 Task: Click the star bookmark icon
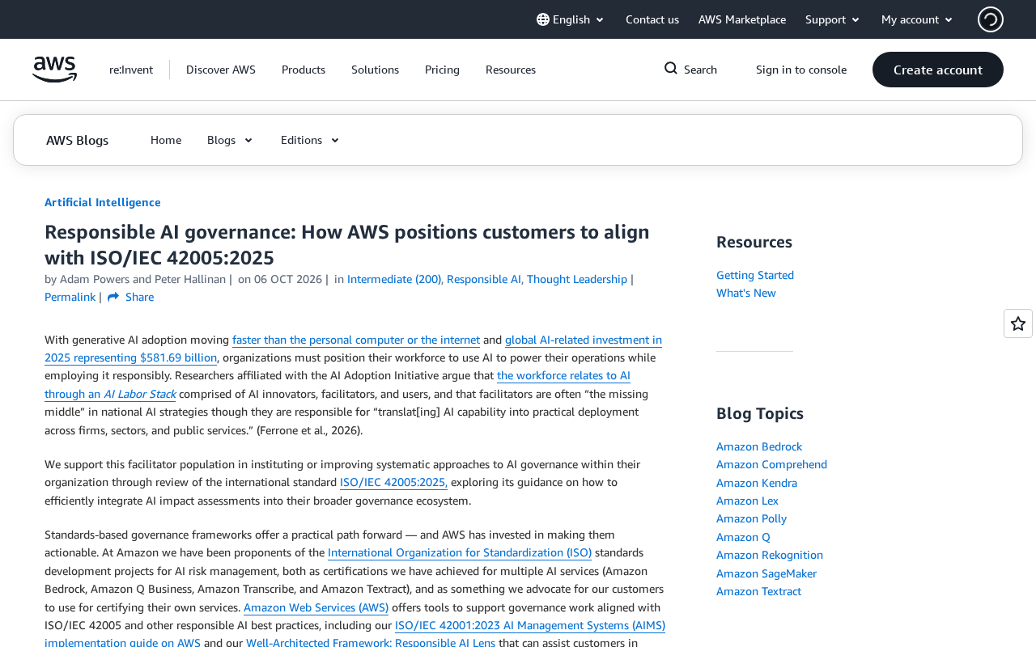1018,323
